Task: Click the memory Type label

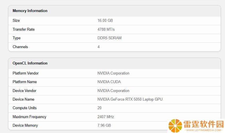Action: [x=16, y=38]
